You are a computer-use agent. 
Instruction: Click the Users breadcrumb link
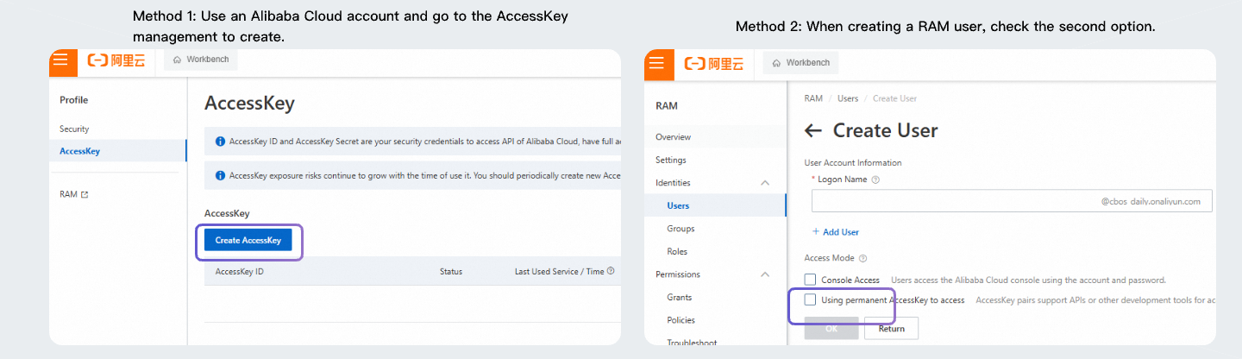(x=848, y=98)
